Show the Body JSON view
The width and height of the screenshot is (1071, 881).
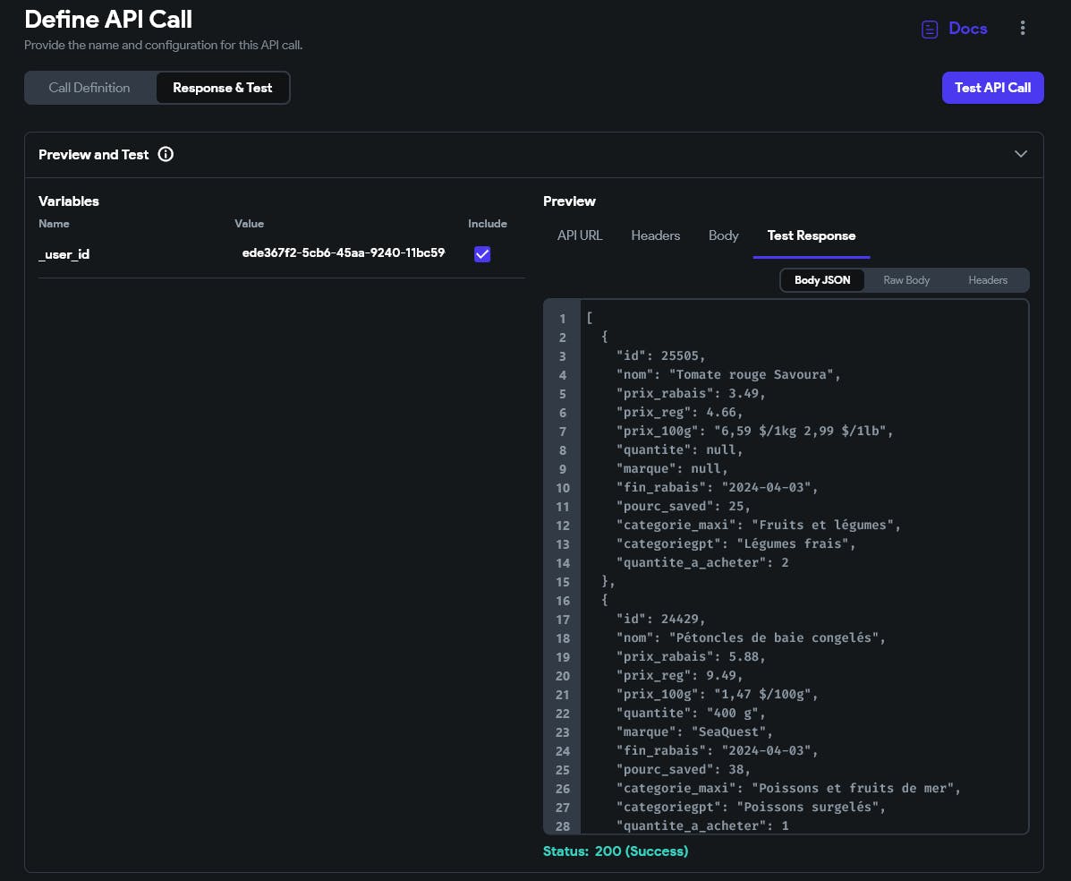click(821, 280)
